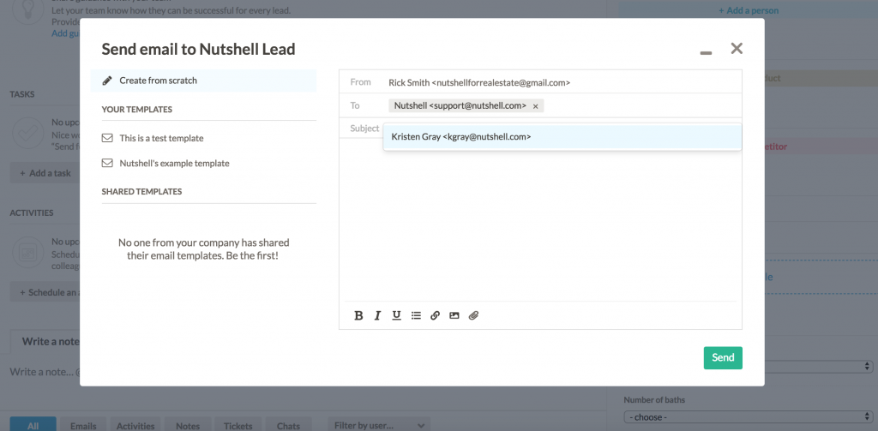Screen dimensions: 878x431
Task: Open the Chats tab in background page
Action: pyautogui.click(x=288, y=425)
